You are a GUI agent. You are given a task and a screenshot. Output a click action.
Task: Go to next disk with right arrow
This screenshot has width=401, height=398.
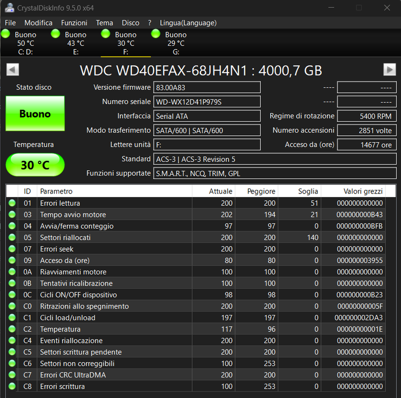(390, 70)
